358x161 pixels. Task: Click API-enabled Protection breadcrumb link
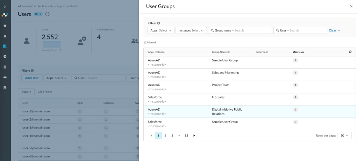(33, 6)
